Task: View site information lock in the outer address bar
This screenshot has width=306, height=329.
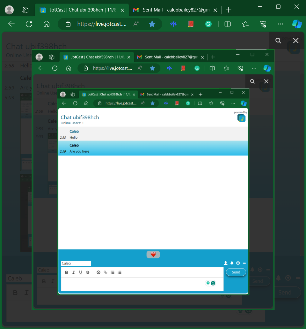Action: 68,24
